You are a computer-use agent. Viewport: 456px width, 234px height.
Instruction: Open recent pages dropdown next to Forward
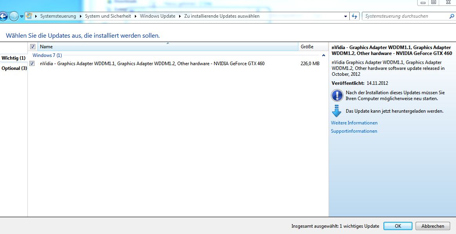22,16
